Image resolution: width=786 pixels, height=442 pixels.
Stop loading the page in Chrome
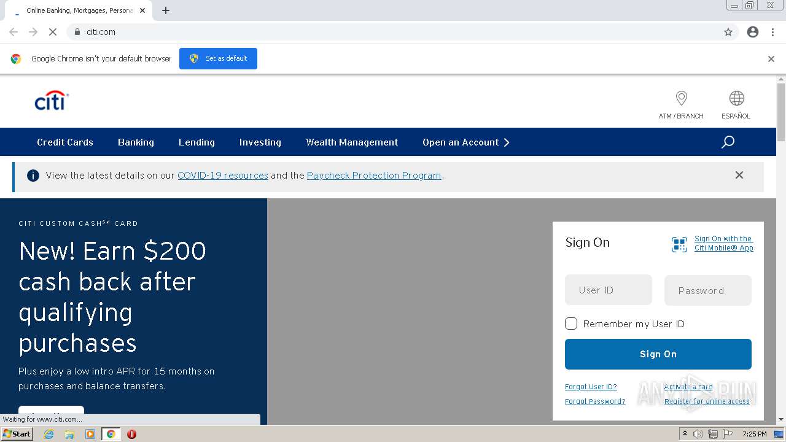coord(53,32)
